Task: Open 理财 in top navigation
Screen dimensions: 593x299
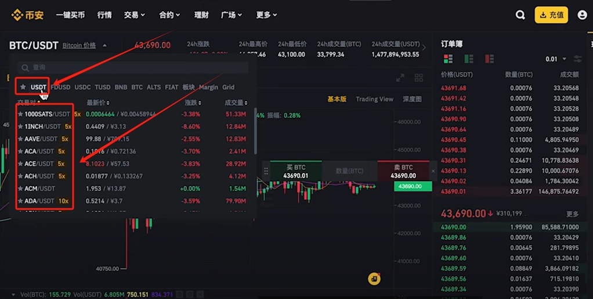Action: pyautogui.click(x=201, y=15)
